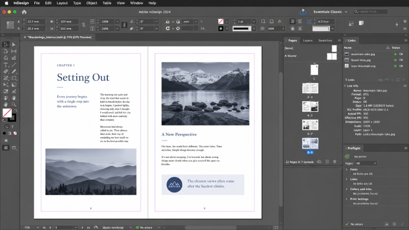Delete selected page with trash icon
Viewport: 409px width, 230px height.
click(x=335, y=162)
